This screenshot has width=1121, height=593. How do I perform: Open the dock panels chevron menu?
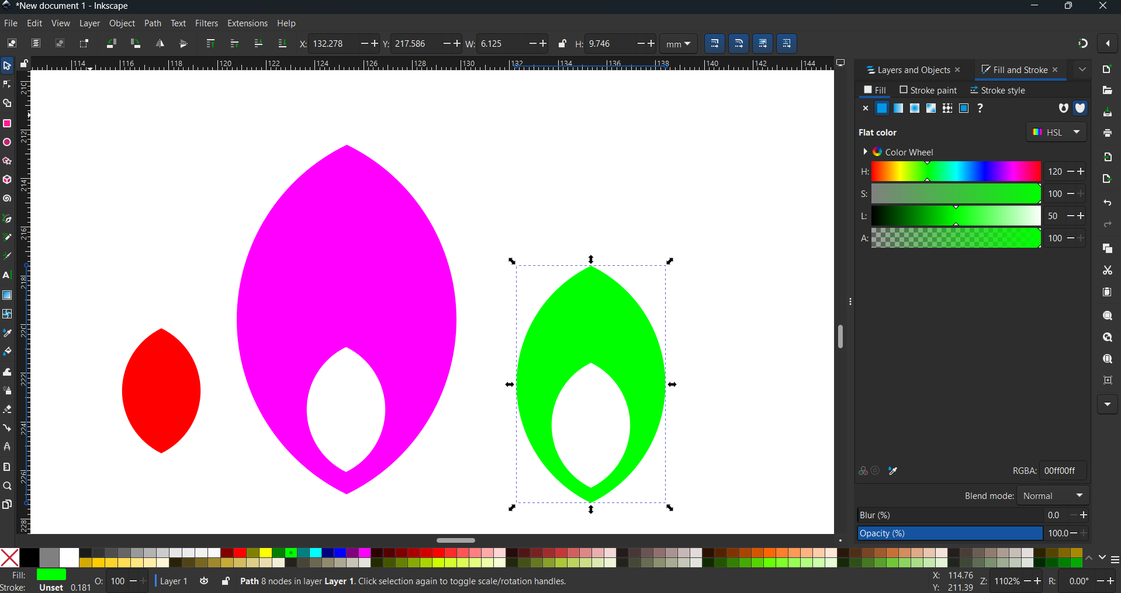coord(1082,70)
